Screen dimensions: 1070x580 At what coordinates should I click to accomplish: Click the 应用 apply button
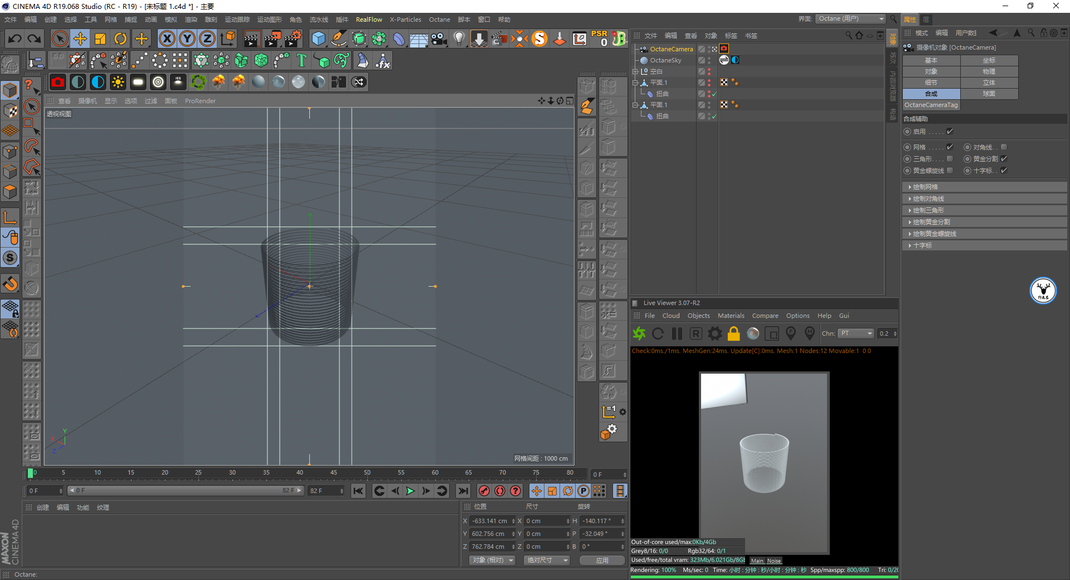tap(602, 560)
